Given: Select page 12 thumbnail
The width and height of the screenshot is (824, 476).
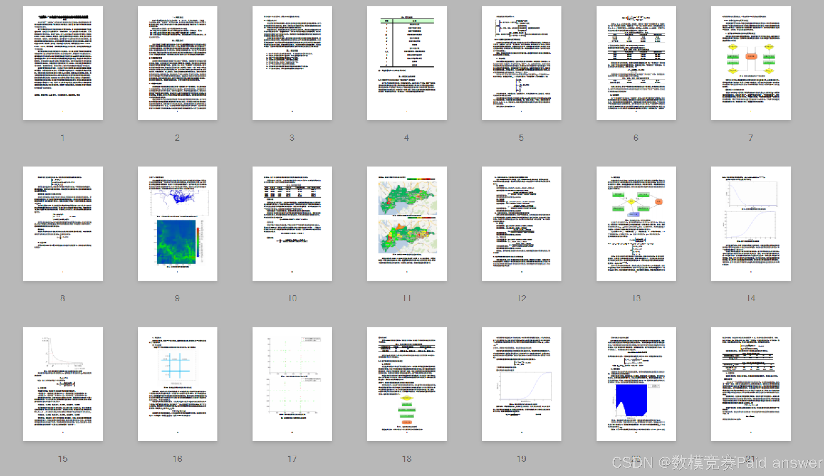Looking at the screenshot, I should click(521, 223).
